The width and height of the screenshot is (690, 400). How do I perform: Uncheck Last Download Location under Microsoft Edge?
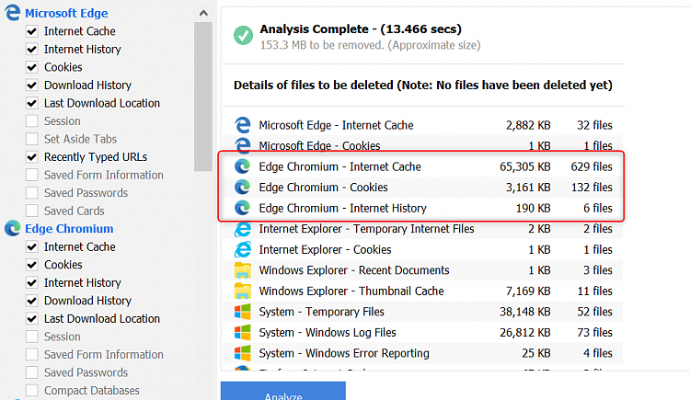pos(31,103)
